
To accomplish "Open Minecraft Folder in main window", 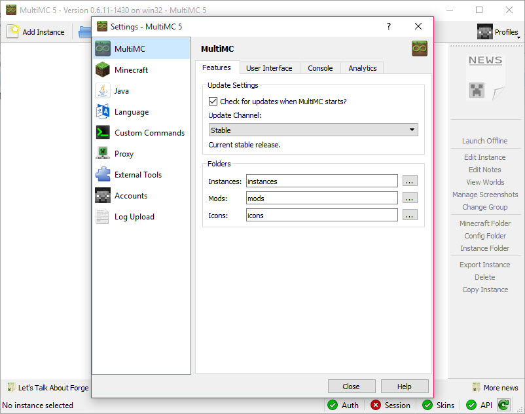I will point(485,223).
